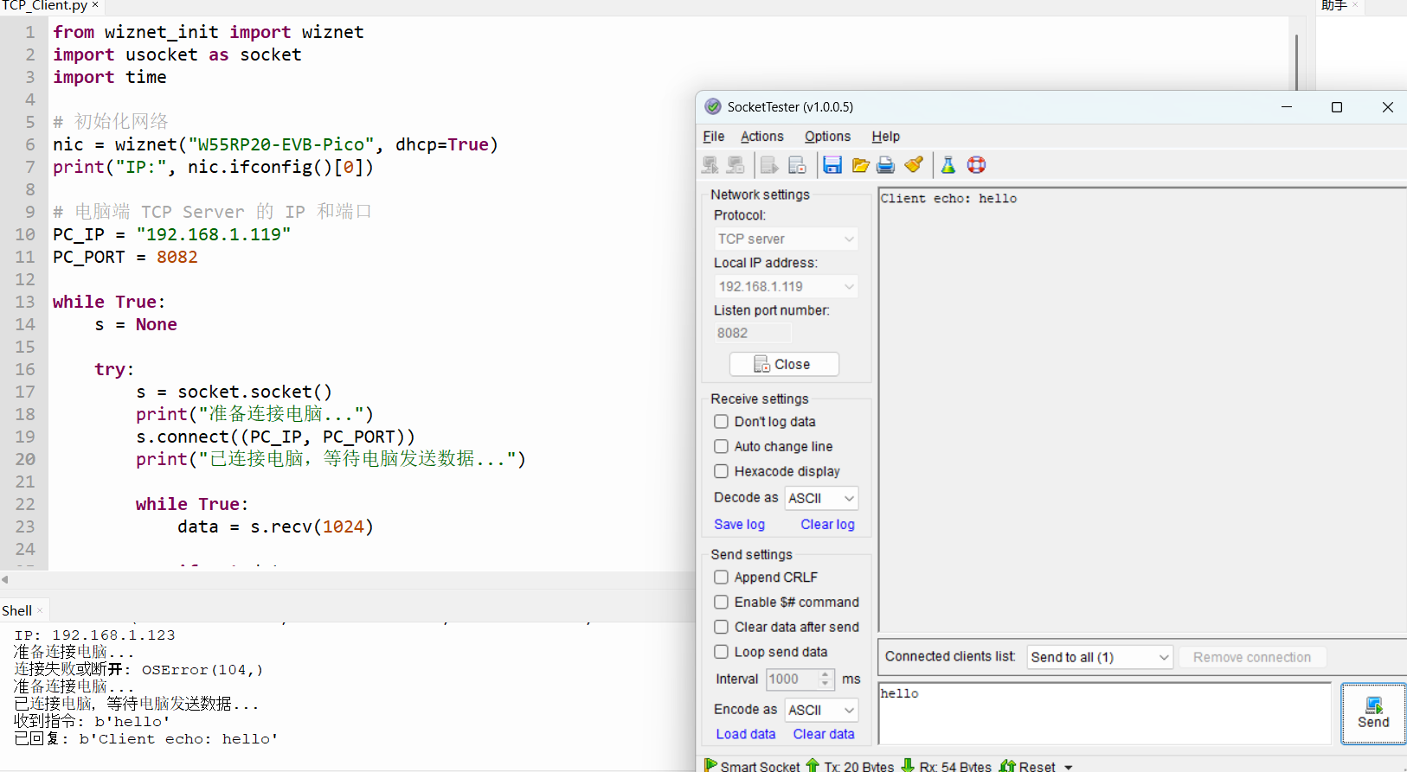Click the yellow open folder icon
The image size is (1407, 772).
click(860, 165)
